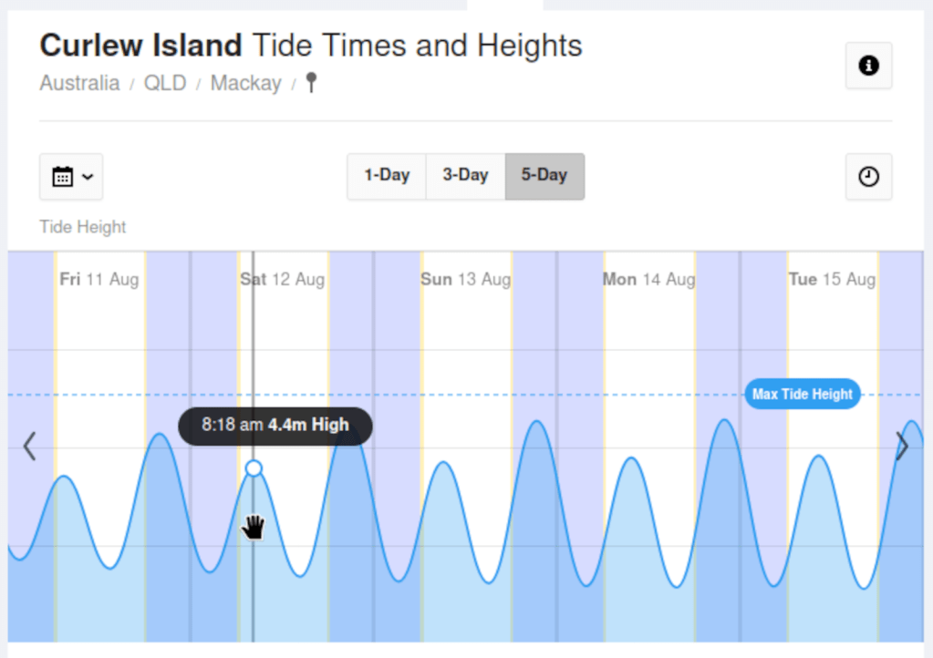This screenshot has height=658, width=933.
Task: Open the Mackay breadcrumb link
Action: (x=245, y=84)
